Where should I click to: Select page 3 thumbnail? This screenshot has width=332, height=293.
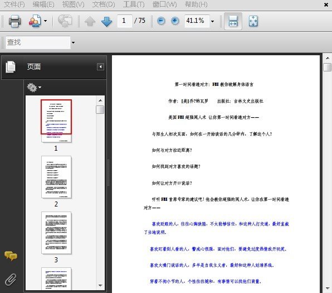pyautogui.click(x=56, y=233)
